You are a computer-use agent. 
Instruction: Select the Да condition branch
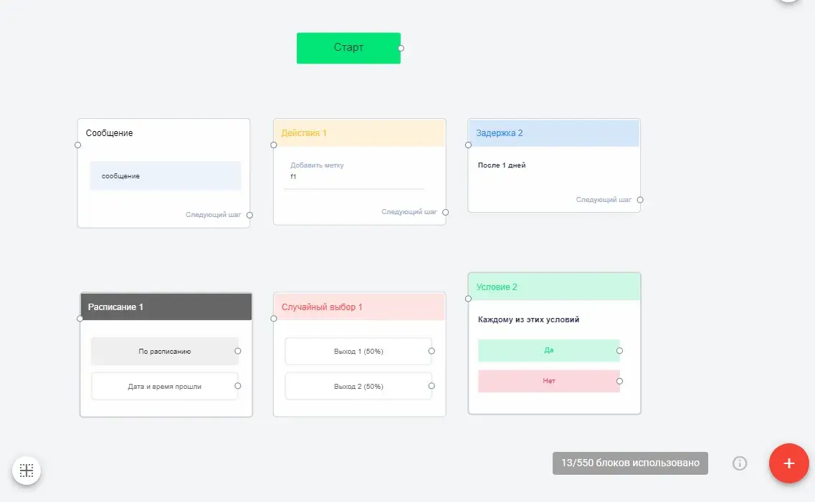[x=549, y=350]
